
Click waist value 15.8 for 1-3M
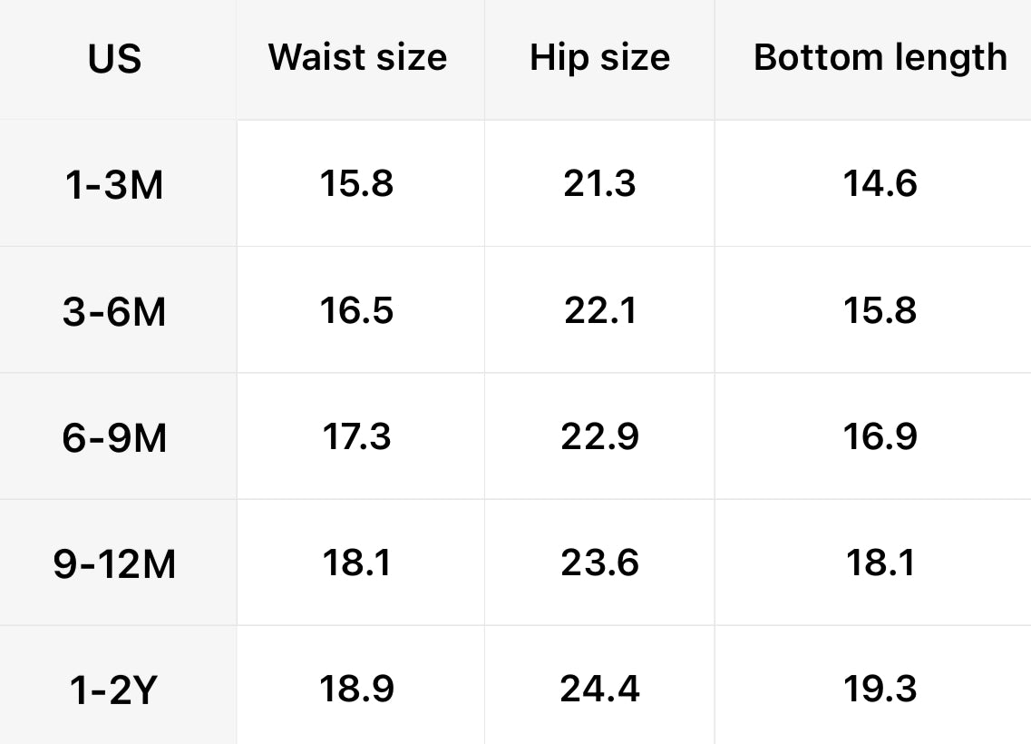pos(356,183)
